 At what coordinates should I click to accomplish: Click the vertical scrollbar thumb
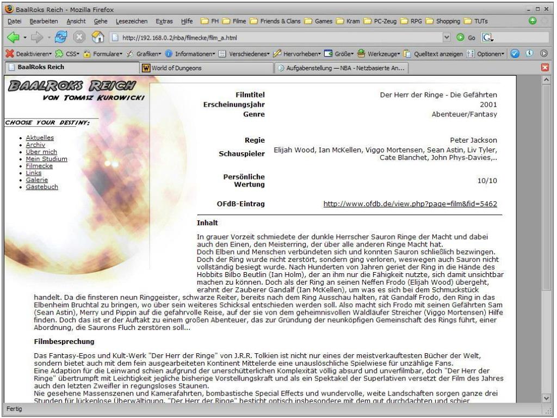pos(546,188)
